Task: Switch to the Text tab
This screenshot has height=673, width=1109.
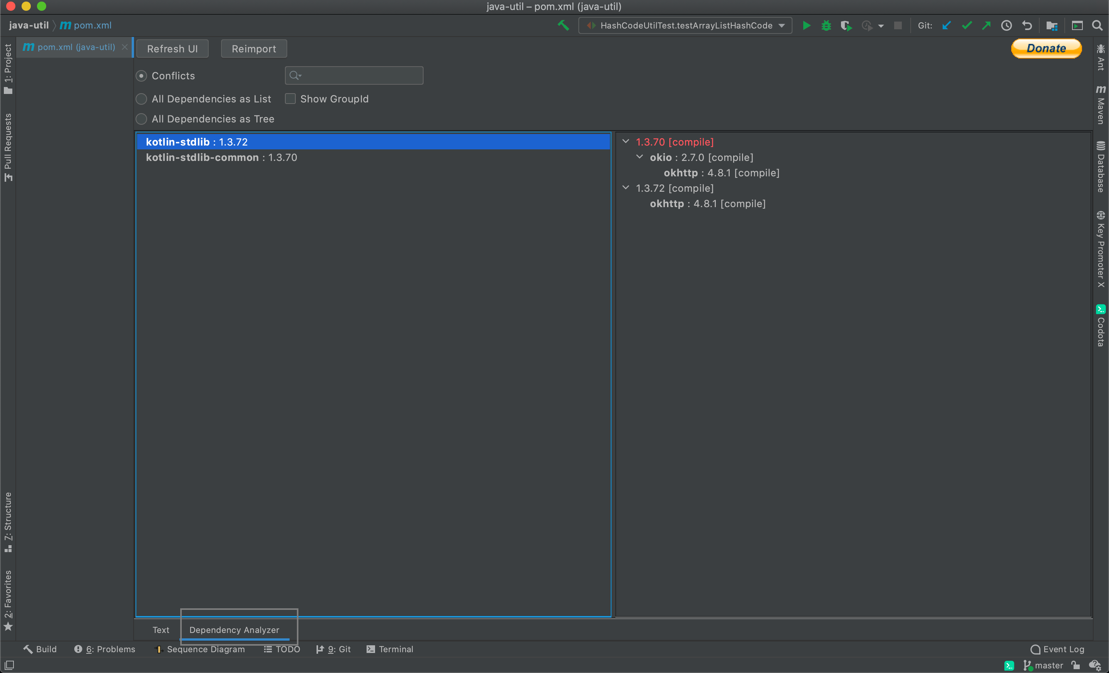Action: tap(161, 630)
